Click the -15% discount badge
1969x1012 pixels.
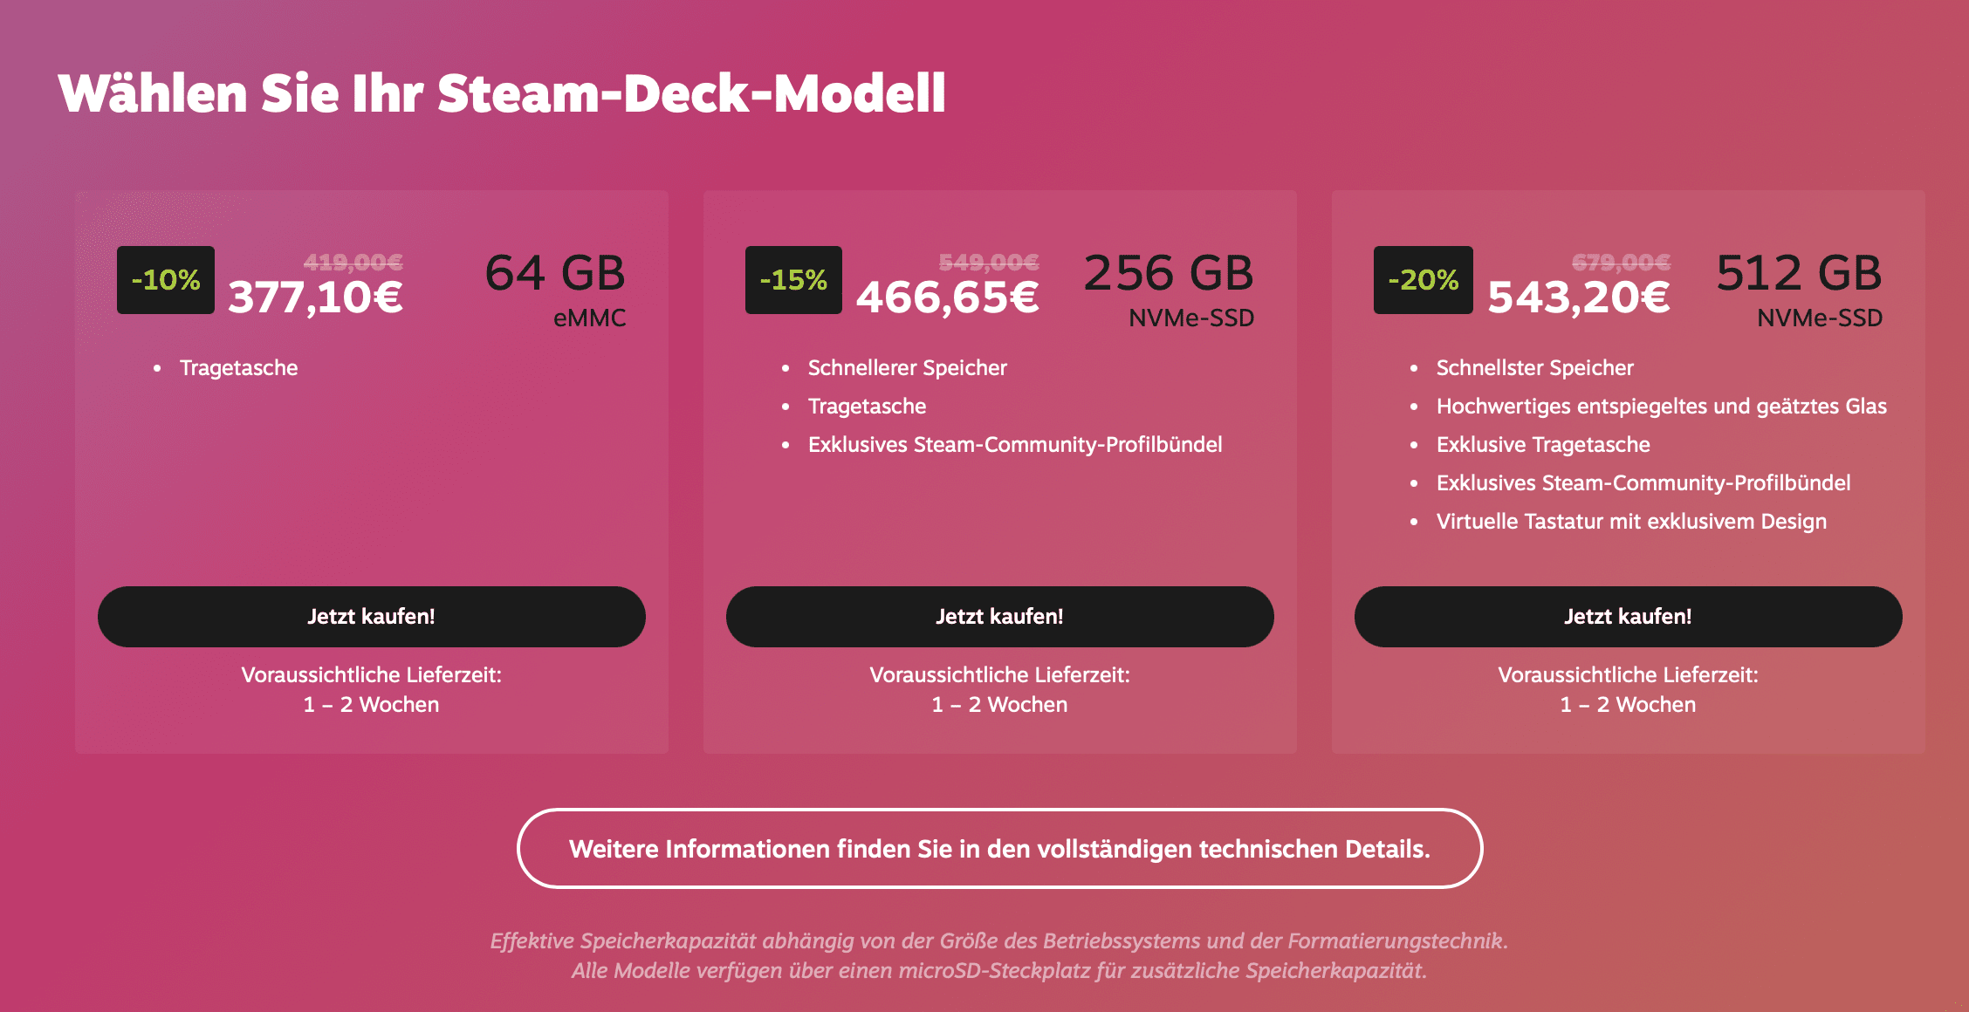click(793, 280)
